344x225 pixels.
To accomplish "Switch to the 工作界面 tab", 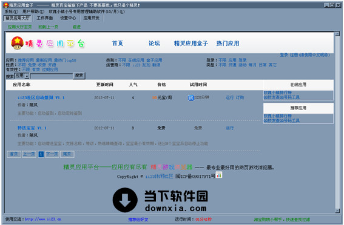I will coord(44,18).
